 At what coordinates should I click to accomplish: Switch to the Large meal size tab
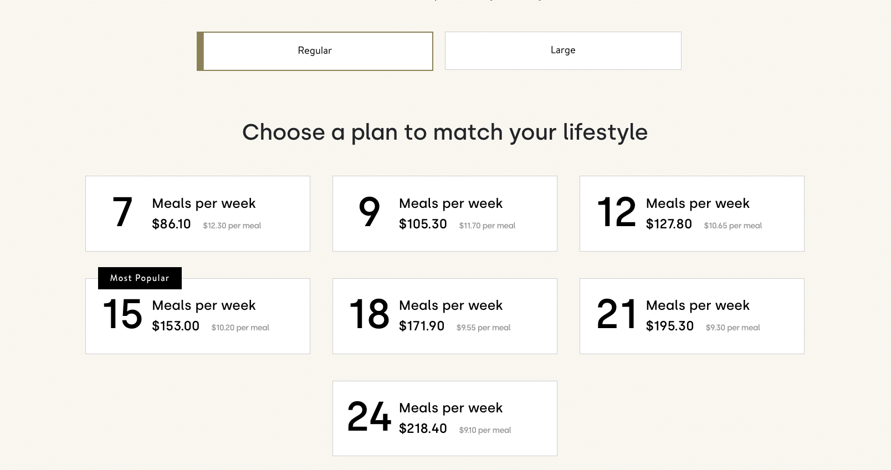(x=562, y=50)
